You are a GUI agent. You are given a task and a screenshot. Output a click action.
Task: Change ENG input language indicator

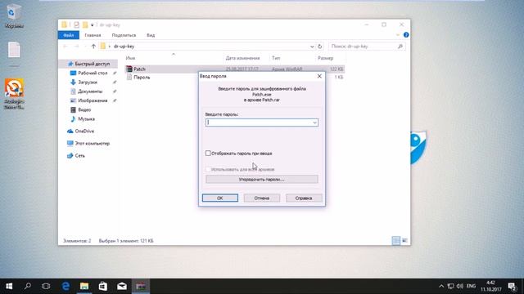tap(472, 286)
